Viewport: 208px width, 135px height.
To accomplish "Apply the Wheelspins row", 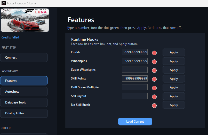I will click(174, 61).
